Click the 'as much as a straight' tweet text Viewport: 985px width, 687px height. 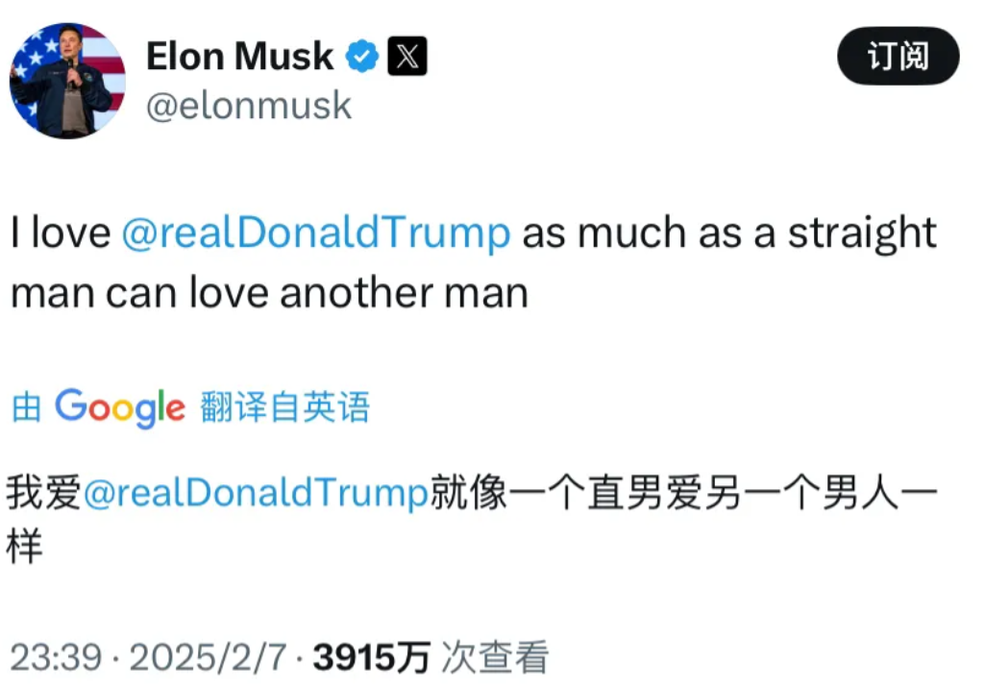(x=729, y=233)
